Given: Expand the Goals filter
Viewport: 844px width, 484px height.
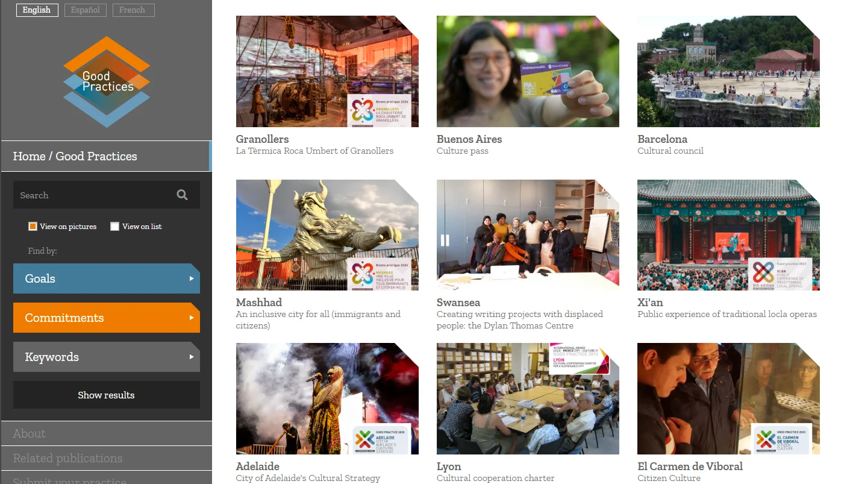Looking at the screenshot, I should coord(106,278).
